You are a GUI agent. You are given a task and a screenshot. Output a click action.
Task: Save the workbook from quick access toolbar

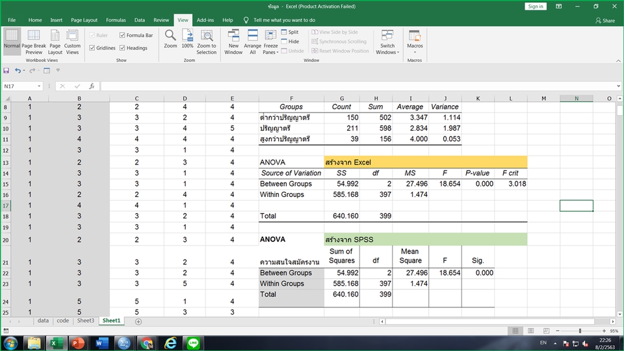6,70
